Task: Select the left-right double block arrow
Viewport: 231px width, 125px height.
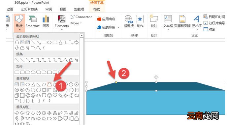Action: click(x=39, y=113)
